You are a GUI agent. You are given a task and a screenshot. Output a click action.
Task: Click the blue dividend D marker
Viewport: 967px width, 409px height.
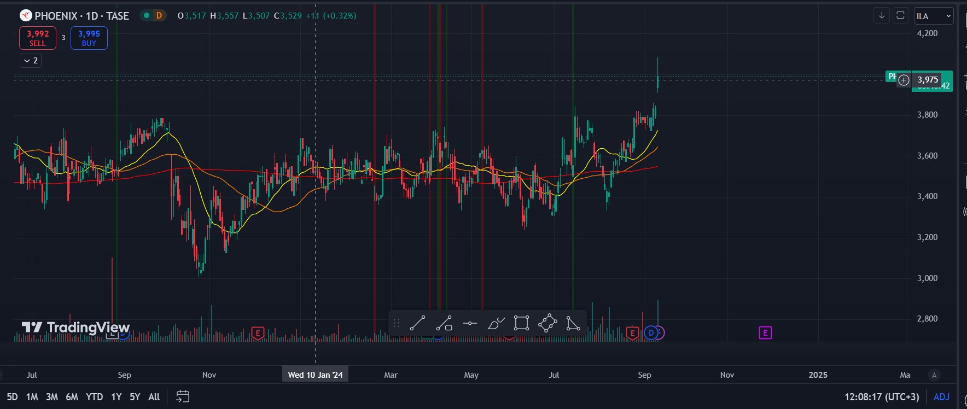point(650,332)
